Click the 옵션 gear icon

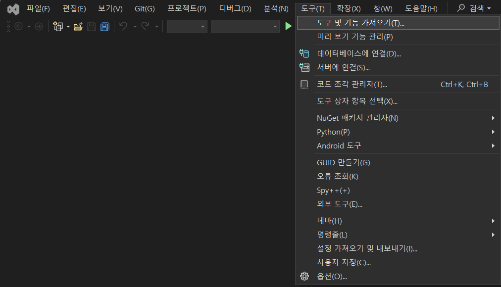pos(304,276)
